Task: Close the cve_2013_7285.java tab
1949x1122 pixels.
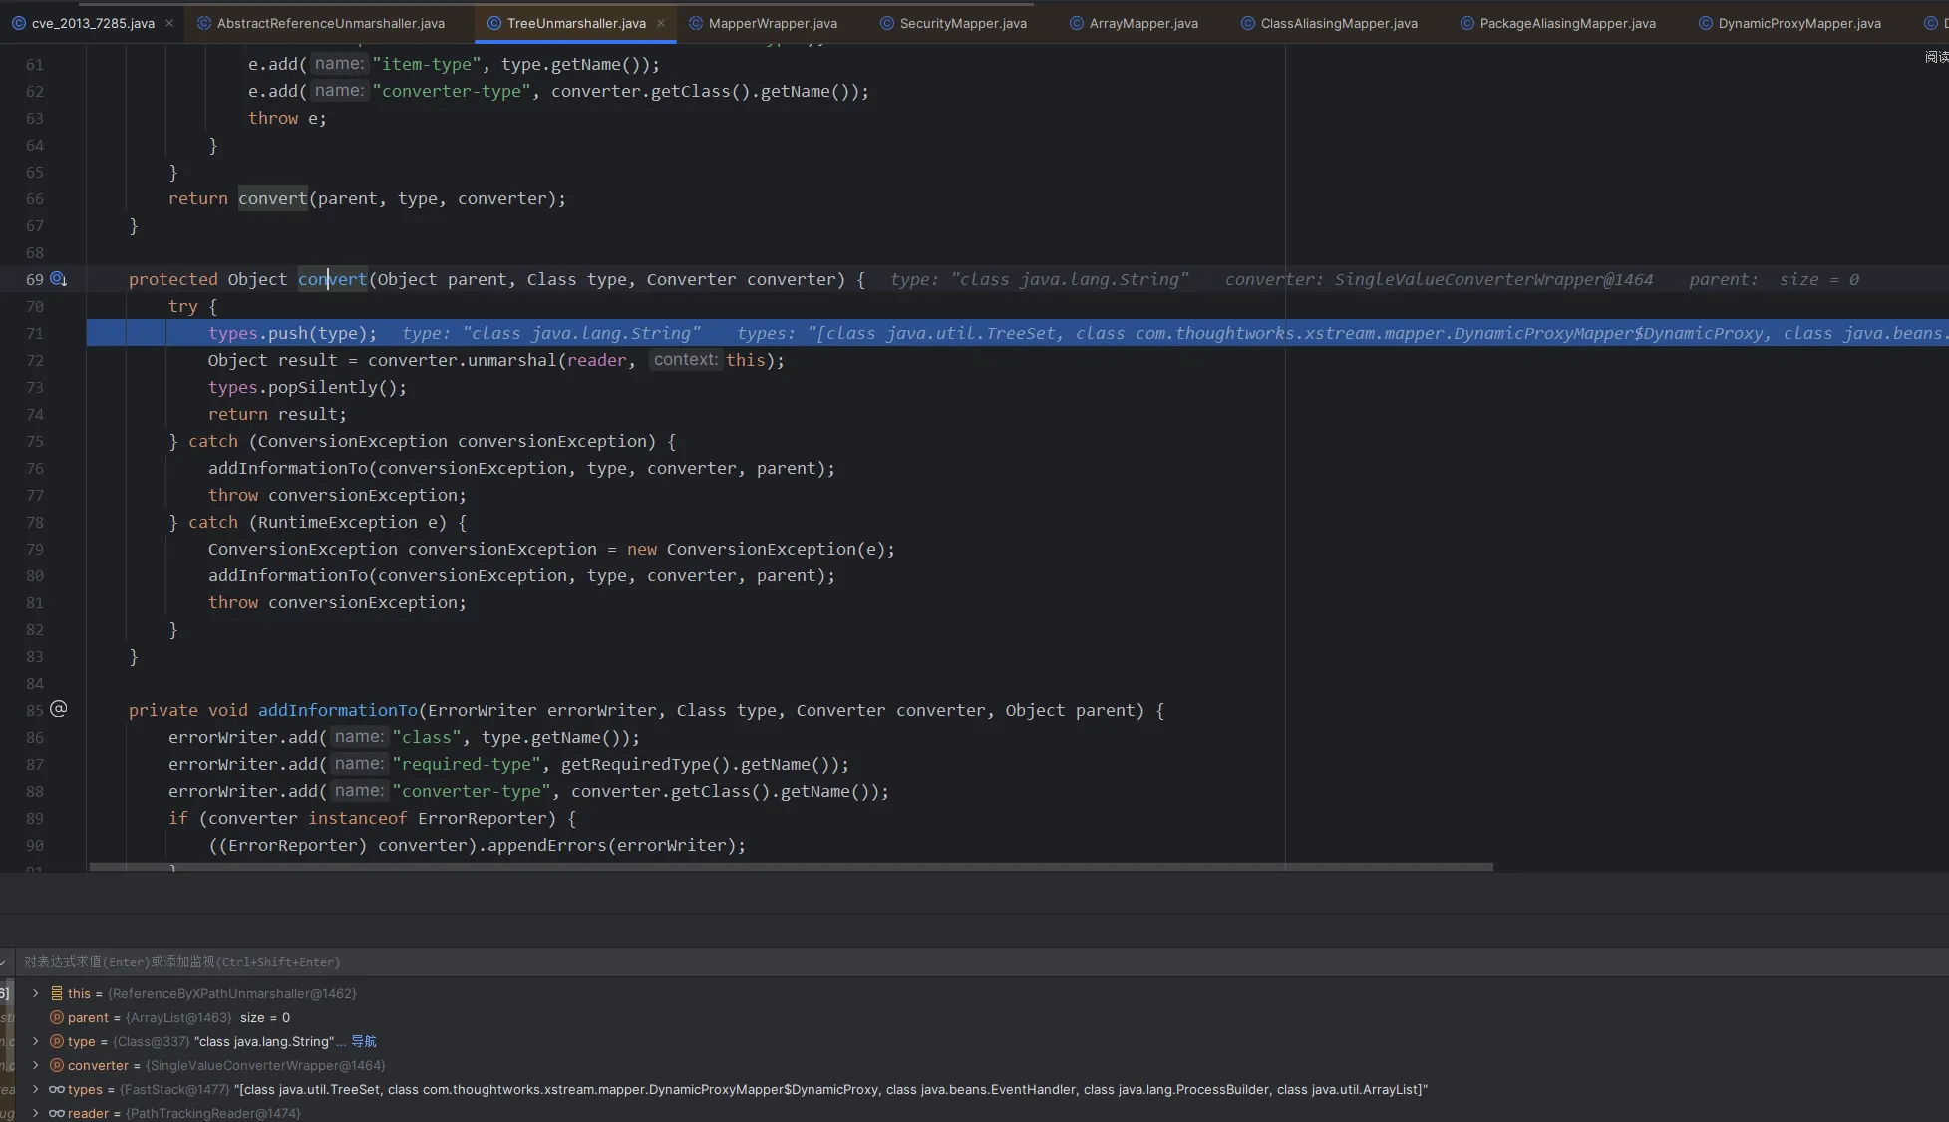Action: [x=169, y=23]
